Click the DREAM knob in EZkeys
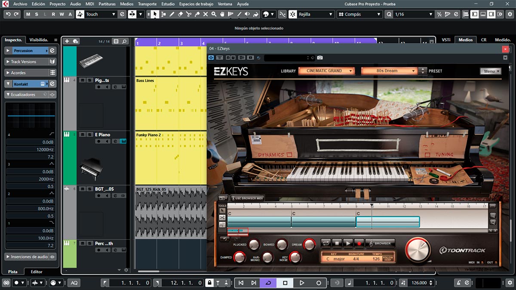Screen dimensions: 516x290 pyautogui.click(x=309, y=244)
